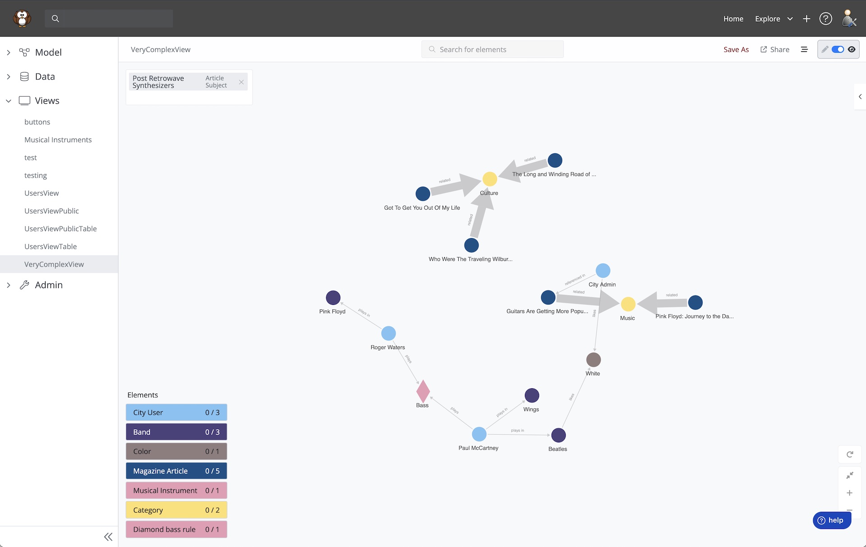
Task: Click the share icon next to Save As
Action: pos(763,49)
